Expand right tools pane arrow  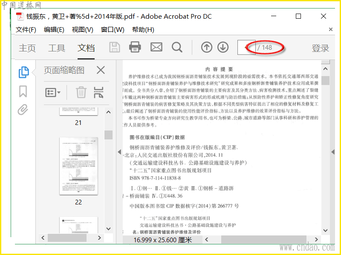click(333, 152)
